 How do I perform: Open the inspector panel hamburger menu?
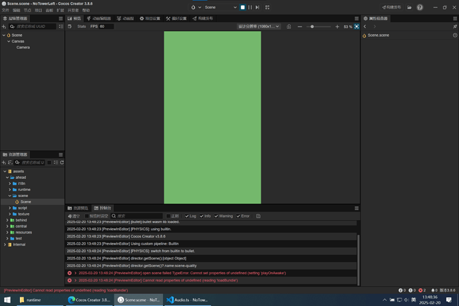pos(455,19)
